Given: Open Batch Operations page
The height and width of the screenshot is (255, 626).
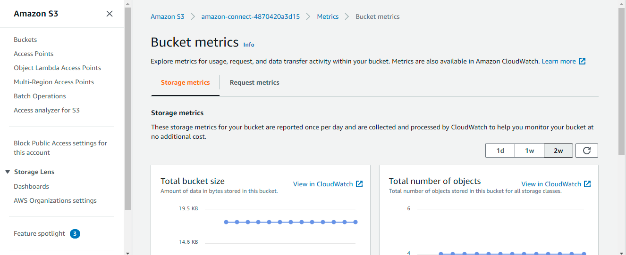Looking at the screenshot, I should tap(40, 96).
